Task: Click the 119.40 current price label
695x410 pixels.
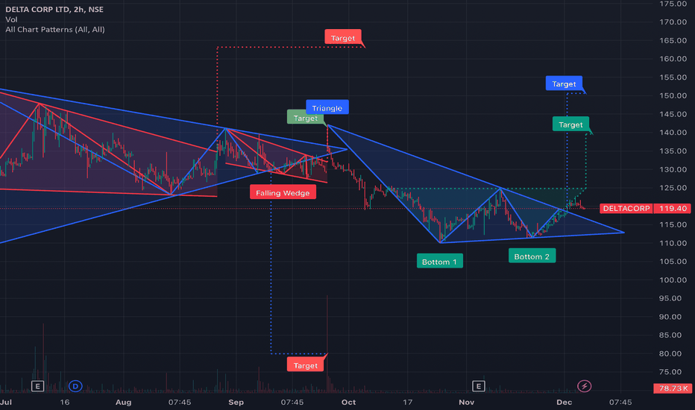Action: pyautogui.click(x=673, y=208)
